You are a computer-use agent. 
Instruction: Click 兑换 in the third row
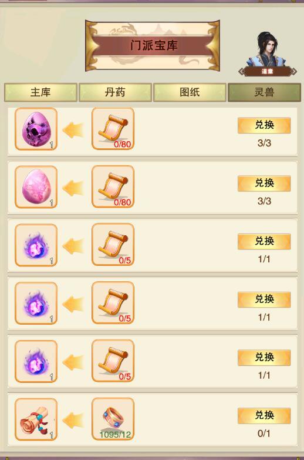[264, 241]
